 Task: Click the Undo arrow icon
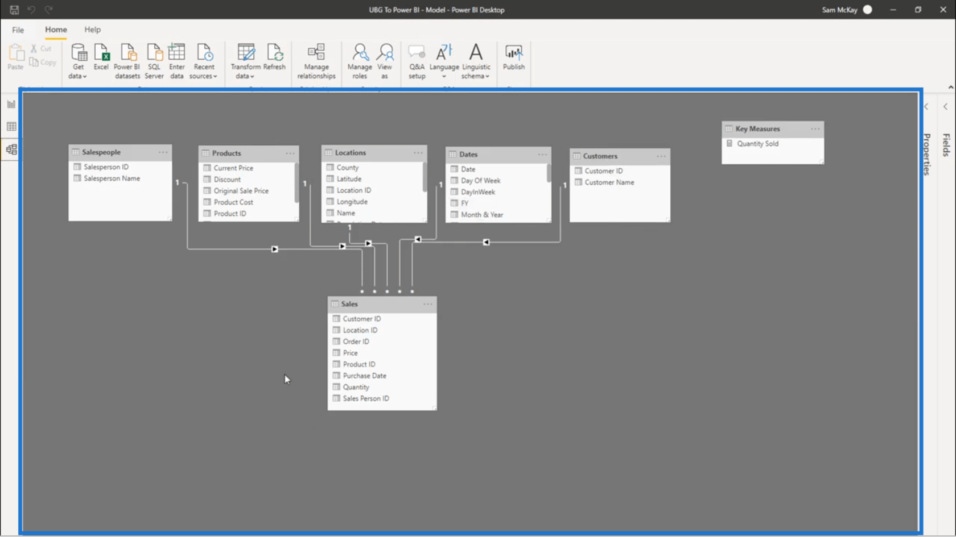[31, 10]
